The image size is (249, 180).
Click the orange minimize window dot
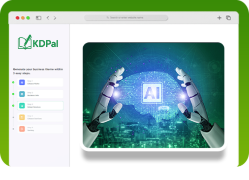coord(23,18)
